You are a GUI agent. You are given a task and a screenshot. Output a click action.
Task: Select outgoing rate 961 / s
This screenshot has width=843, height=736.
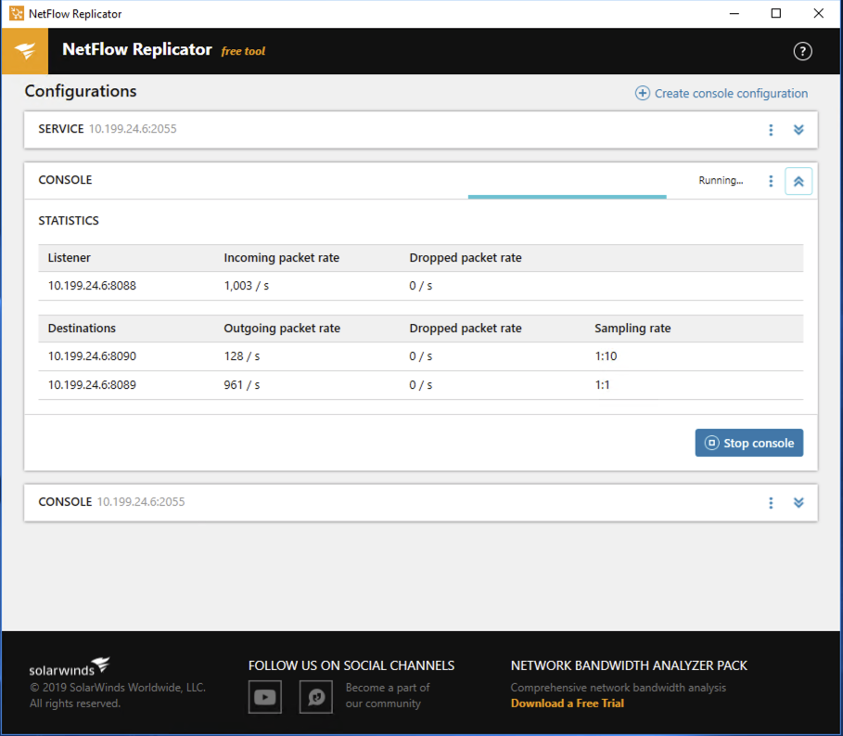click(242, 384)
